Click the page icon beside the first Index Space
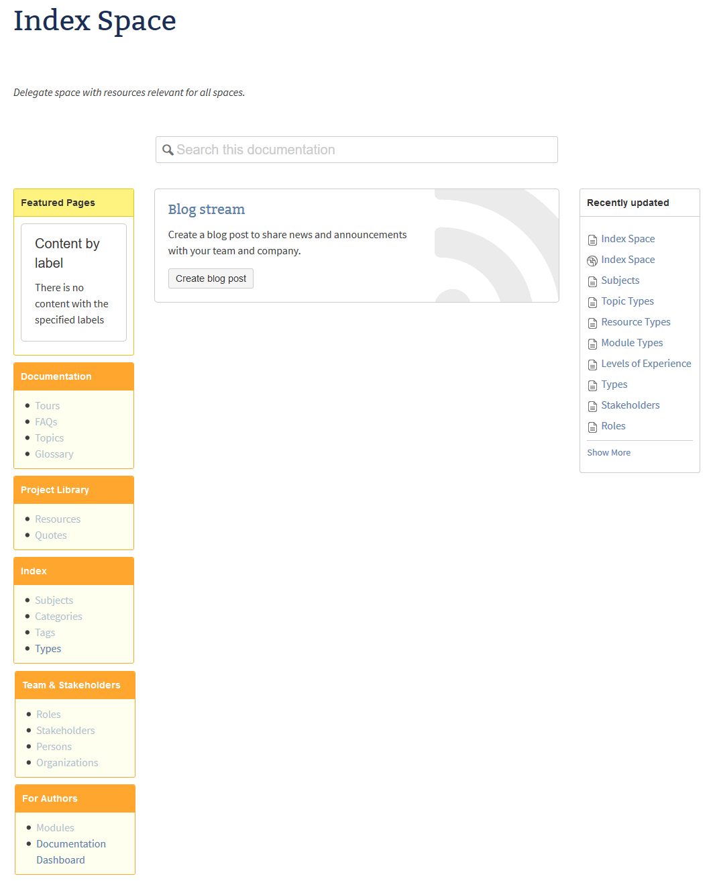Image resolution: width=713 pixels, height=889 pixels. (592, 240)
